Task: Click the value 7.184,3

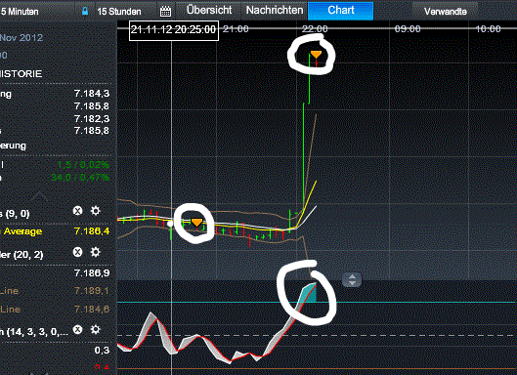Action: tap(92, 94)
